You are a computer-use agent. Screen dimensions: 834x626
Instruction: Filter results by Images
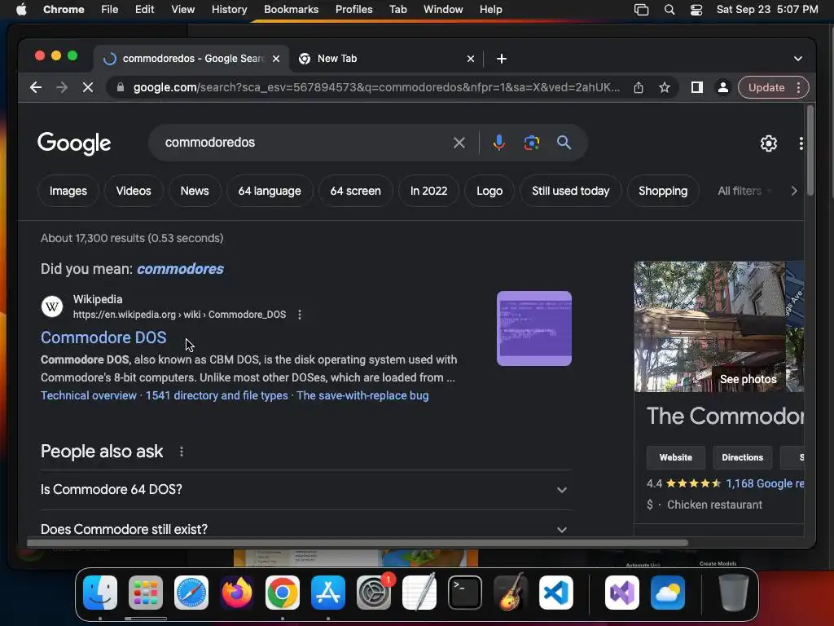pyautogui.click(x=68, y=191)
